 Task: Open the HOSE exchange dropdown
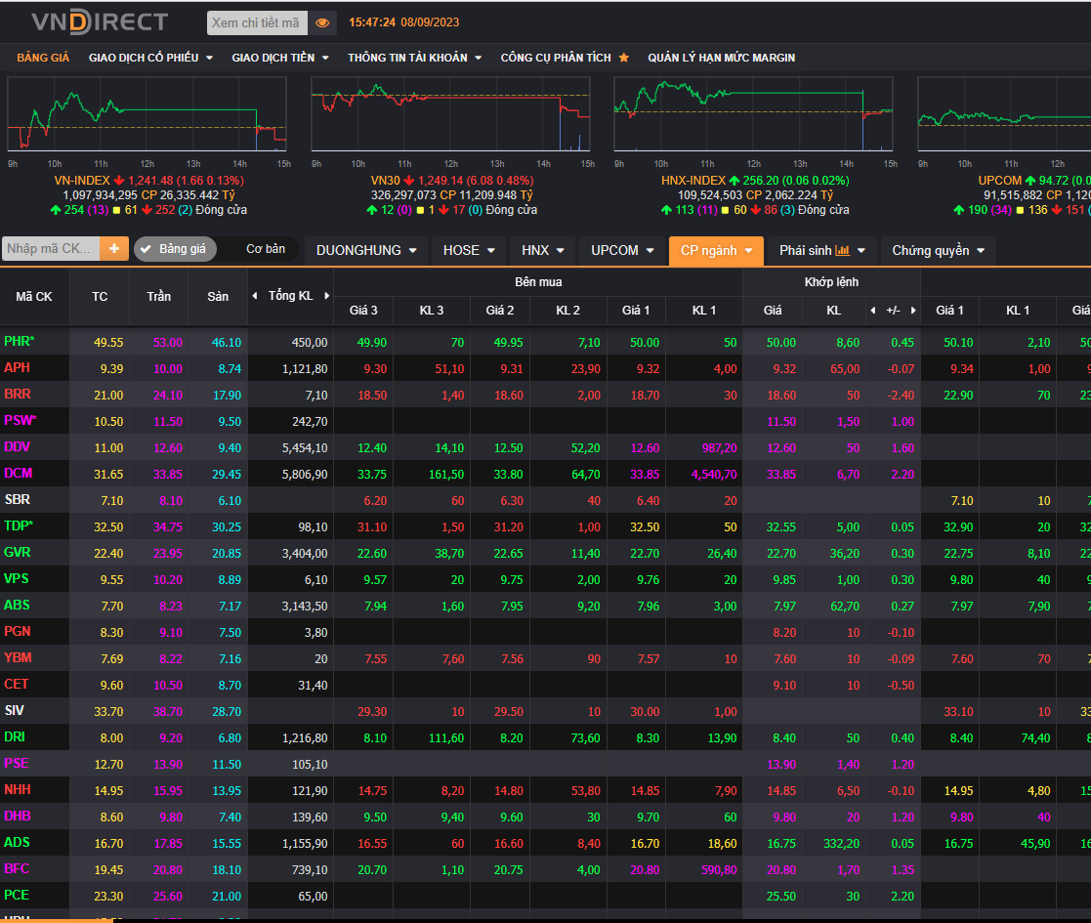pyautogui.click(x=470, y=250)
